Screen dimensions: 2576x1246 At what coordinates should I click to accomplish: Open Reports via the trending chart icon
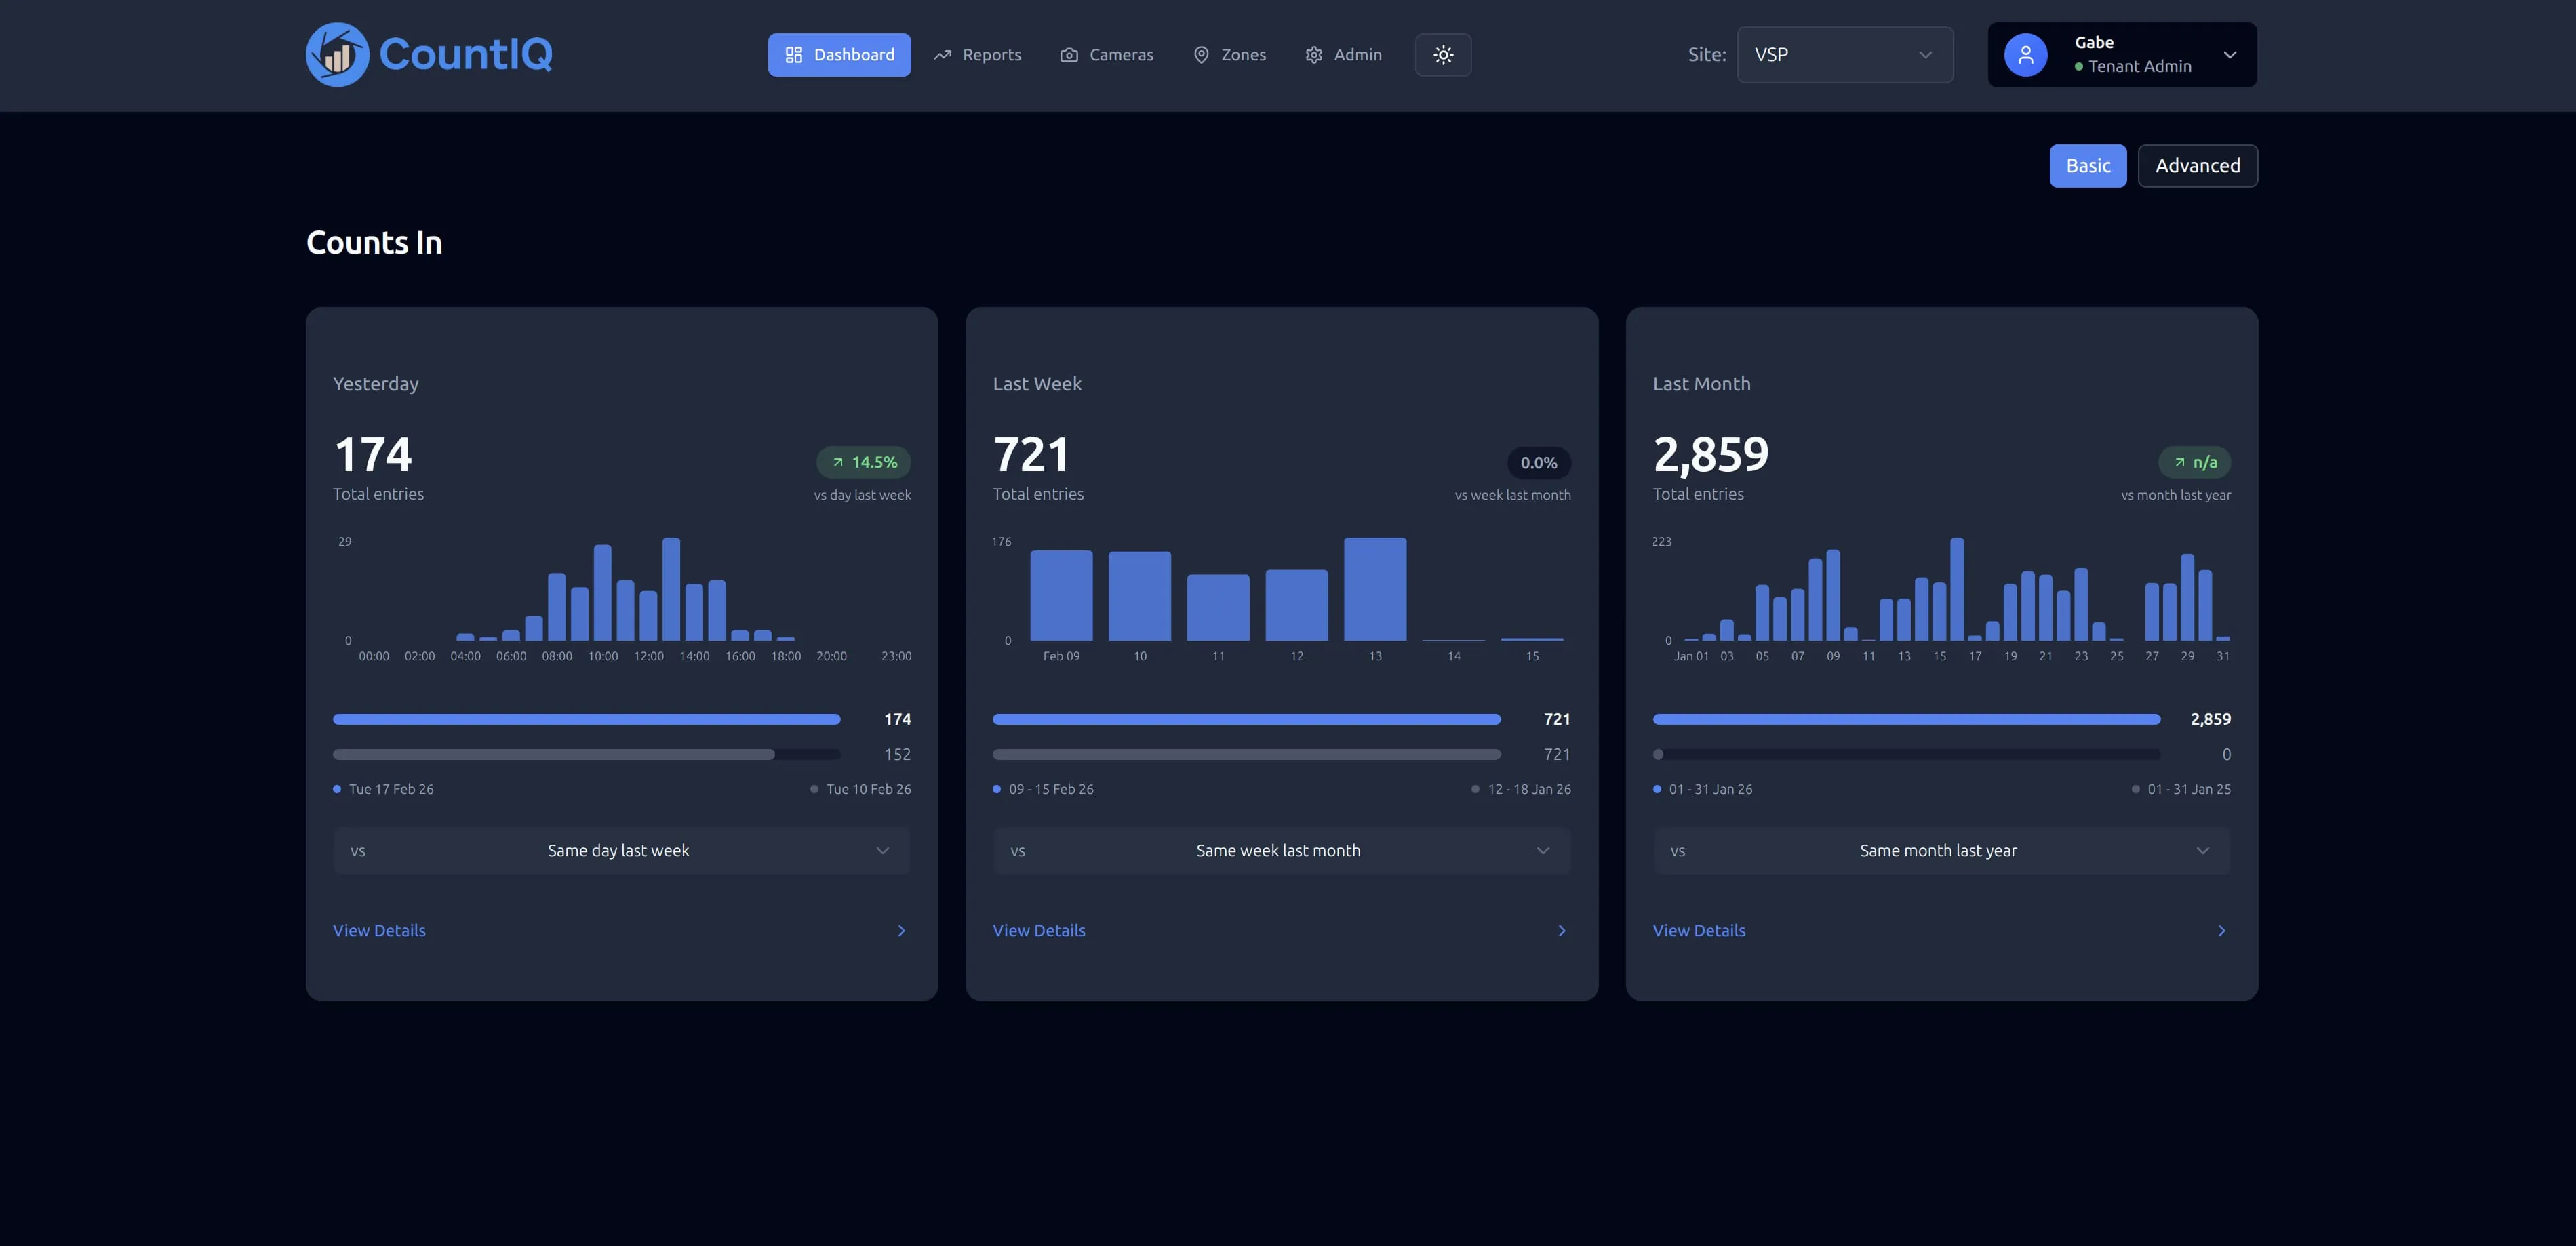(941, 55)
